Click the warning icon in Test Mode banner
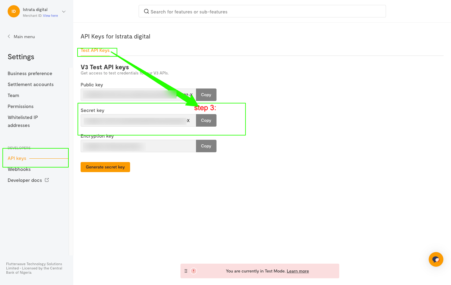The width and height of the screenshot is (451, 285). pos(194,271)
